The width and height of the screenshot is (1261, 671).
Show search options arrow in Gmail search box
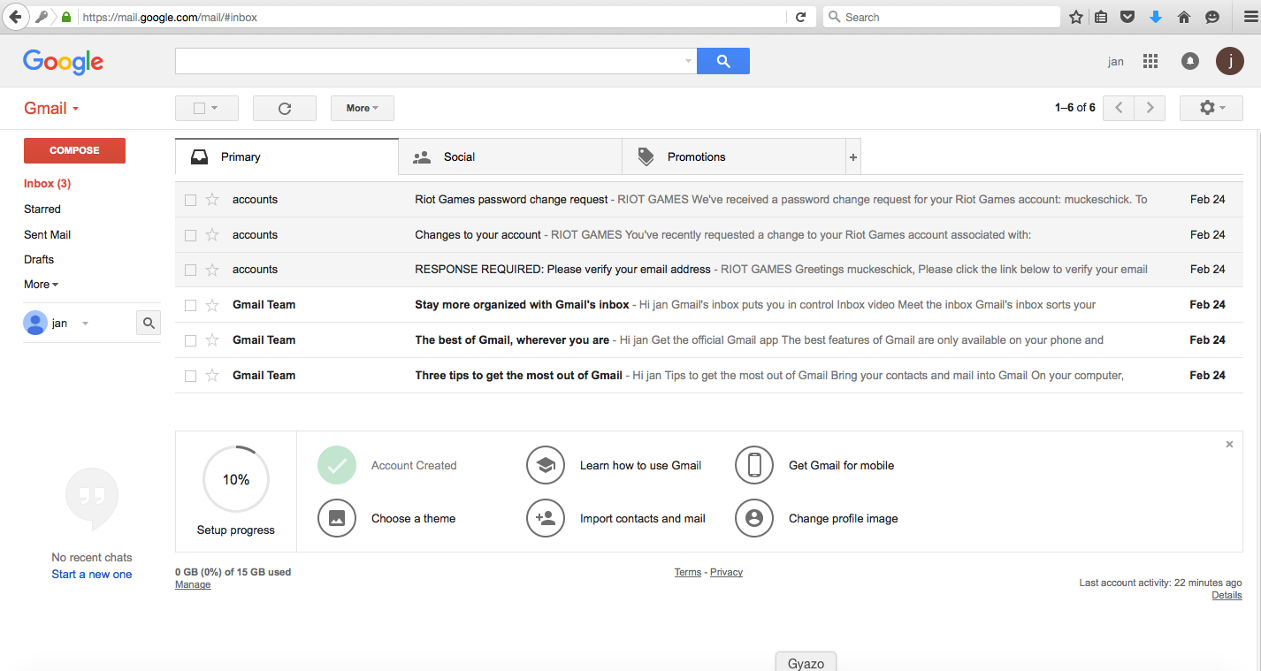[689, 61]
